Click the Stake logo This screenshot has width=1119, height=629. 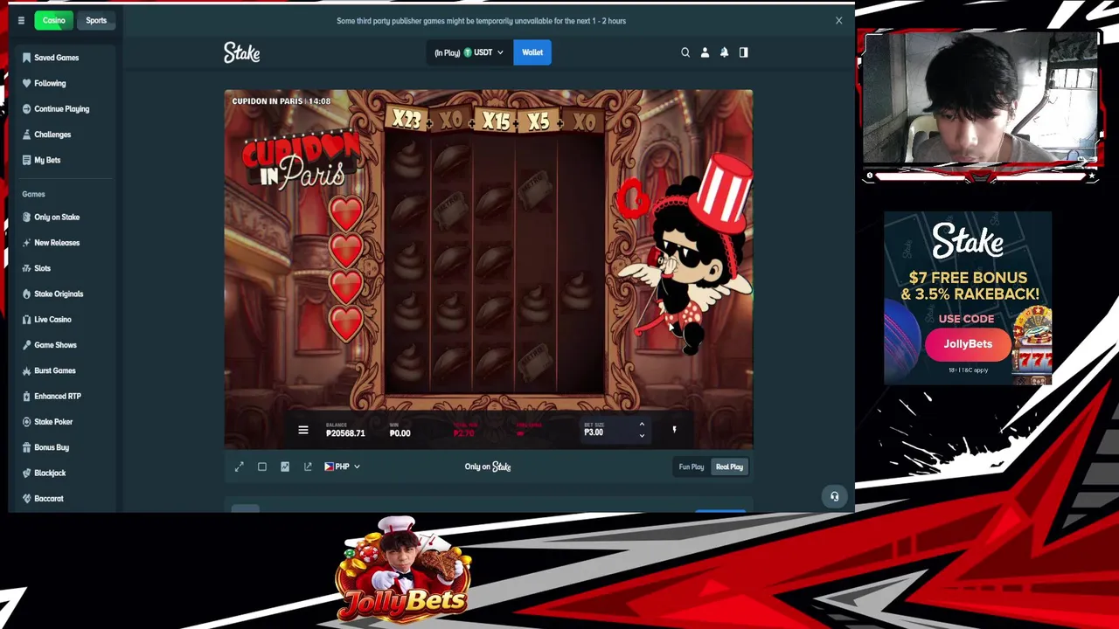(x=241, y=52)
